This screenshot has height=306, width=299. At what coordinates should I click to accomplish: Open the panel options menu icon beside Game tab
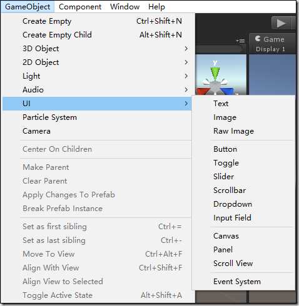tap(240, 41)
